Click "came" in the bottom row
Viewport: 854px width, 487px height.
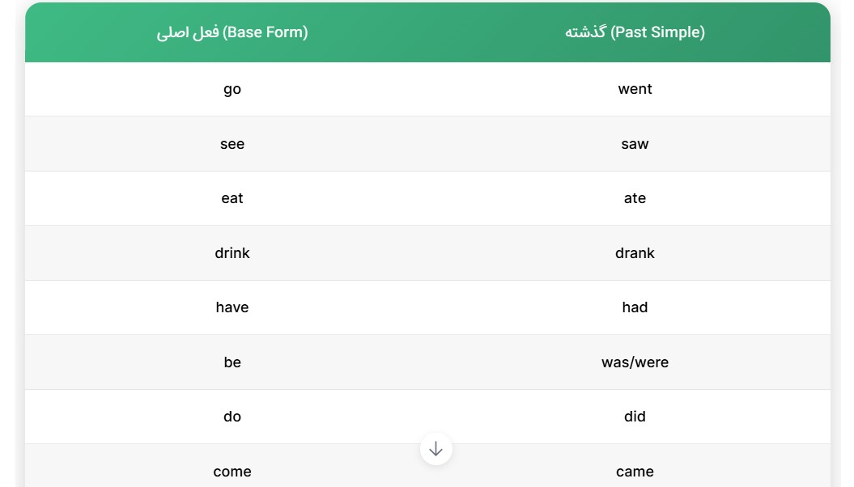[x=635, y=471]
